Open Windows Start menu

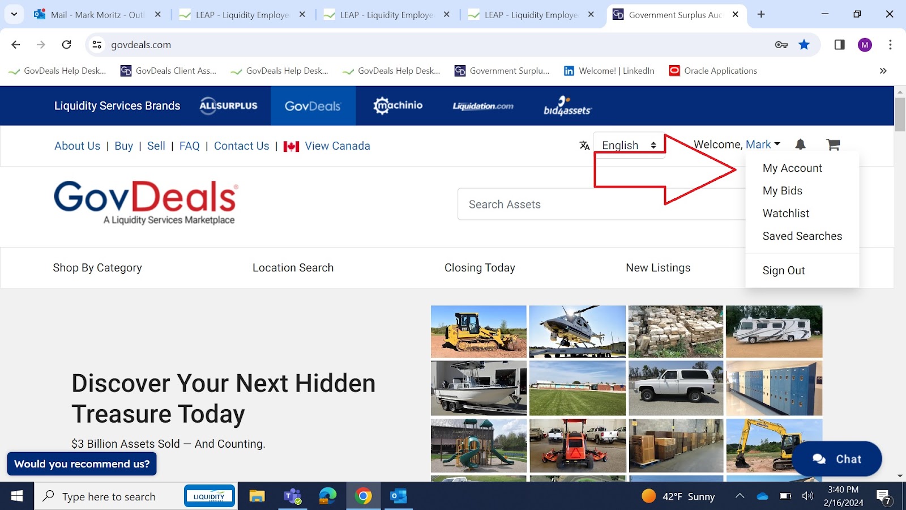point(17,496)
